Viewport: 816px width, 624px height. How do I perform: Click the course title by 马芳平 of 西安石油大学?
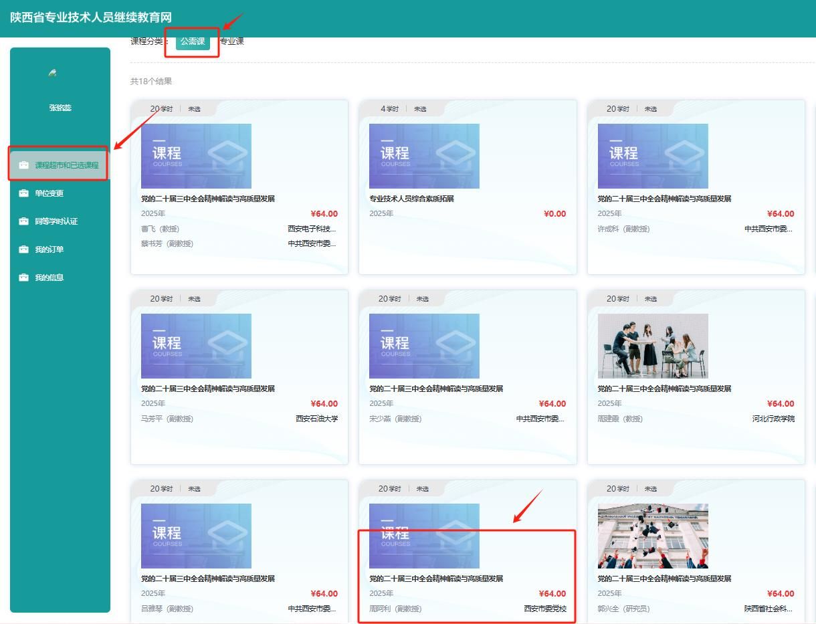(x=207, y=389)
